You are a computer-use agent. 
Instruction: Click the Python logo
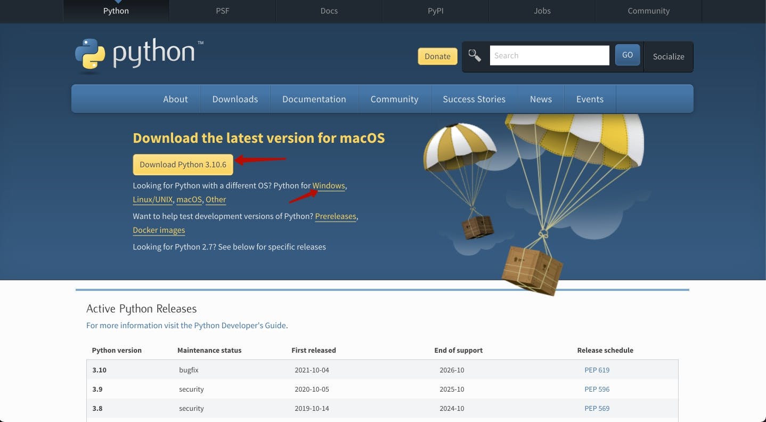pyautogui.click(x=139, y=54)
